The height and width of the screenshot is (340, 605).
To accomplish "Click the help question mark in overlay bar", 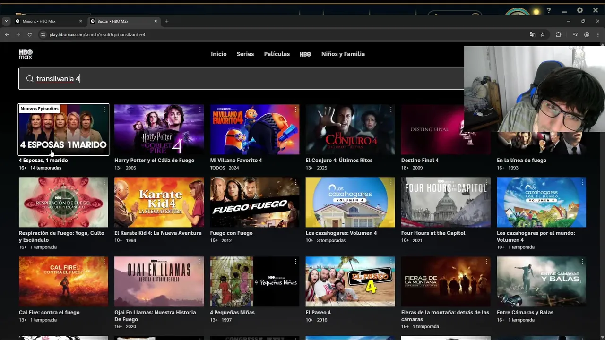I will tap(549, 10).
